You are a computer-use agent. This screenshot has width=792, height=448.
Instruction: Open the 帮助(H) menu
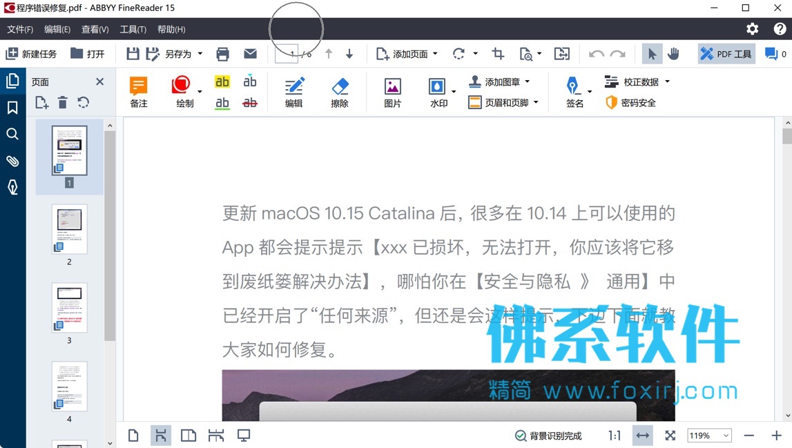point(171,29)
